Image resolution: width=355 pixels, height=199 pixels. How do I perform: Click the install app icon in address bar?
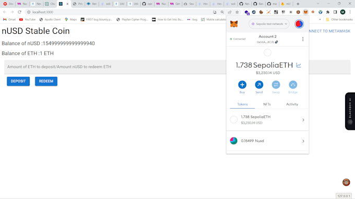[x=215, y=12]
